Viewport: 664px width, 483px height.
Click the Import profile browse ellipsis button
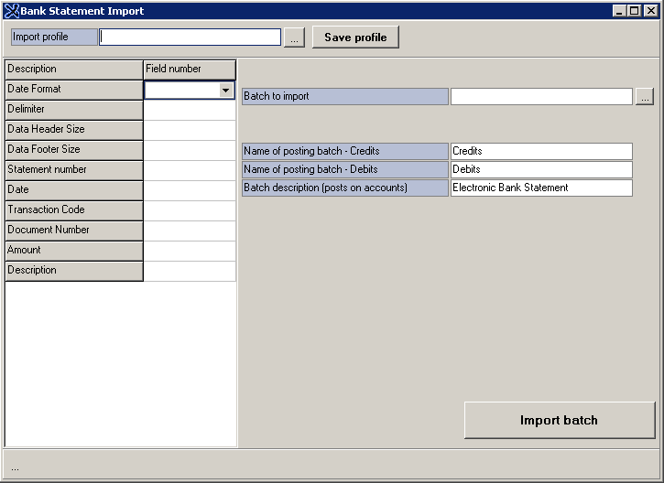pos(294,38)
